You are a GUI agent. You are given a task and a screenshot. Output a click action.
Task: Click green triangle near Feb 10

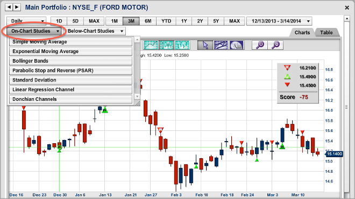[x=196, y=166]
